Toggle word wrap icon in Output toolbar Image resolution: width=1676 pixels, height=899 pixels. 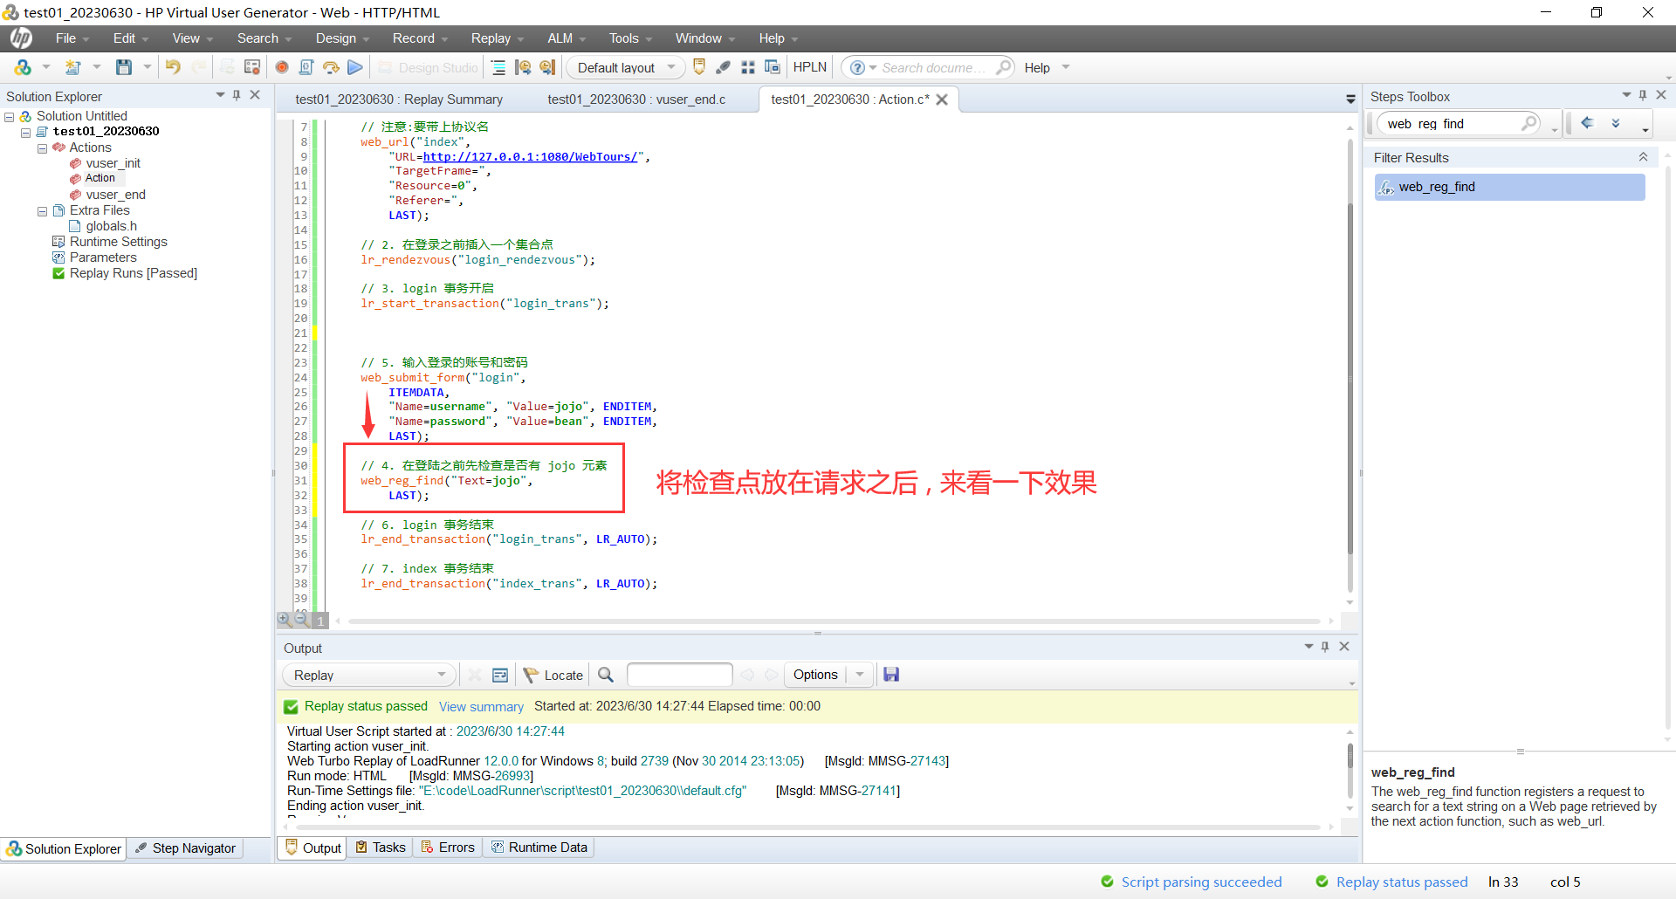tap(500, 675)
